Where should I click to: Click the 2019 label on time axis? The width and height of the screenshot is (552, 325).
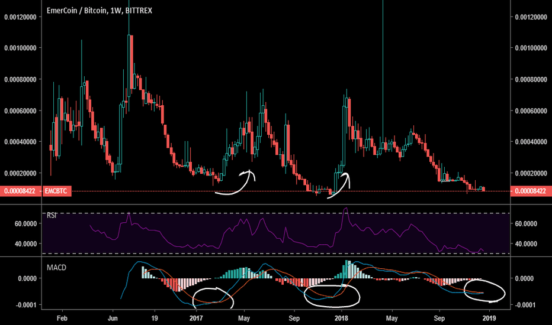coord(489,318)
